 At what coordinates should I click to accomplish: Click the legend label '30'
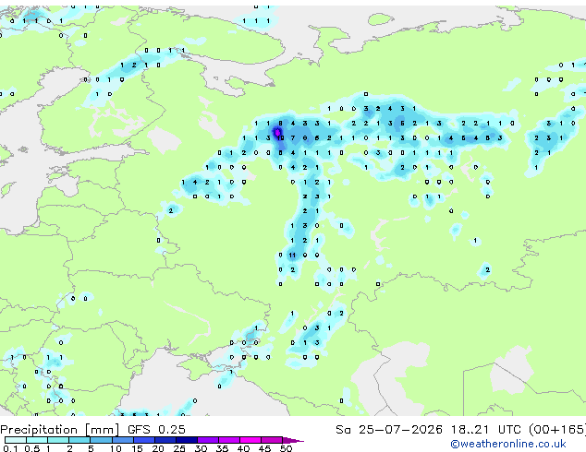tap(201, 448)
